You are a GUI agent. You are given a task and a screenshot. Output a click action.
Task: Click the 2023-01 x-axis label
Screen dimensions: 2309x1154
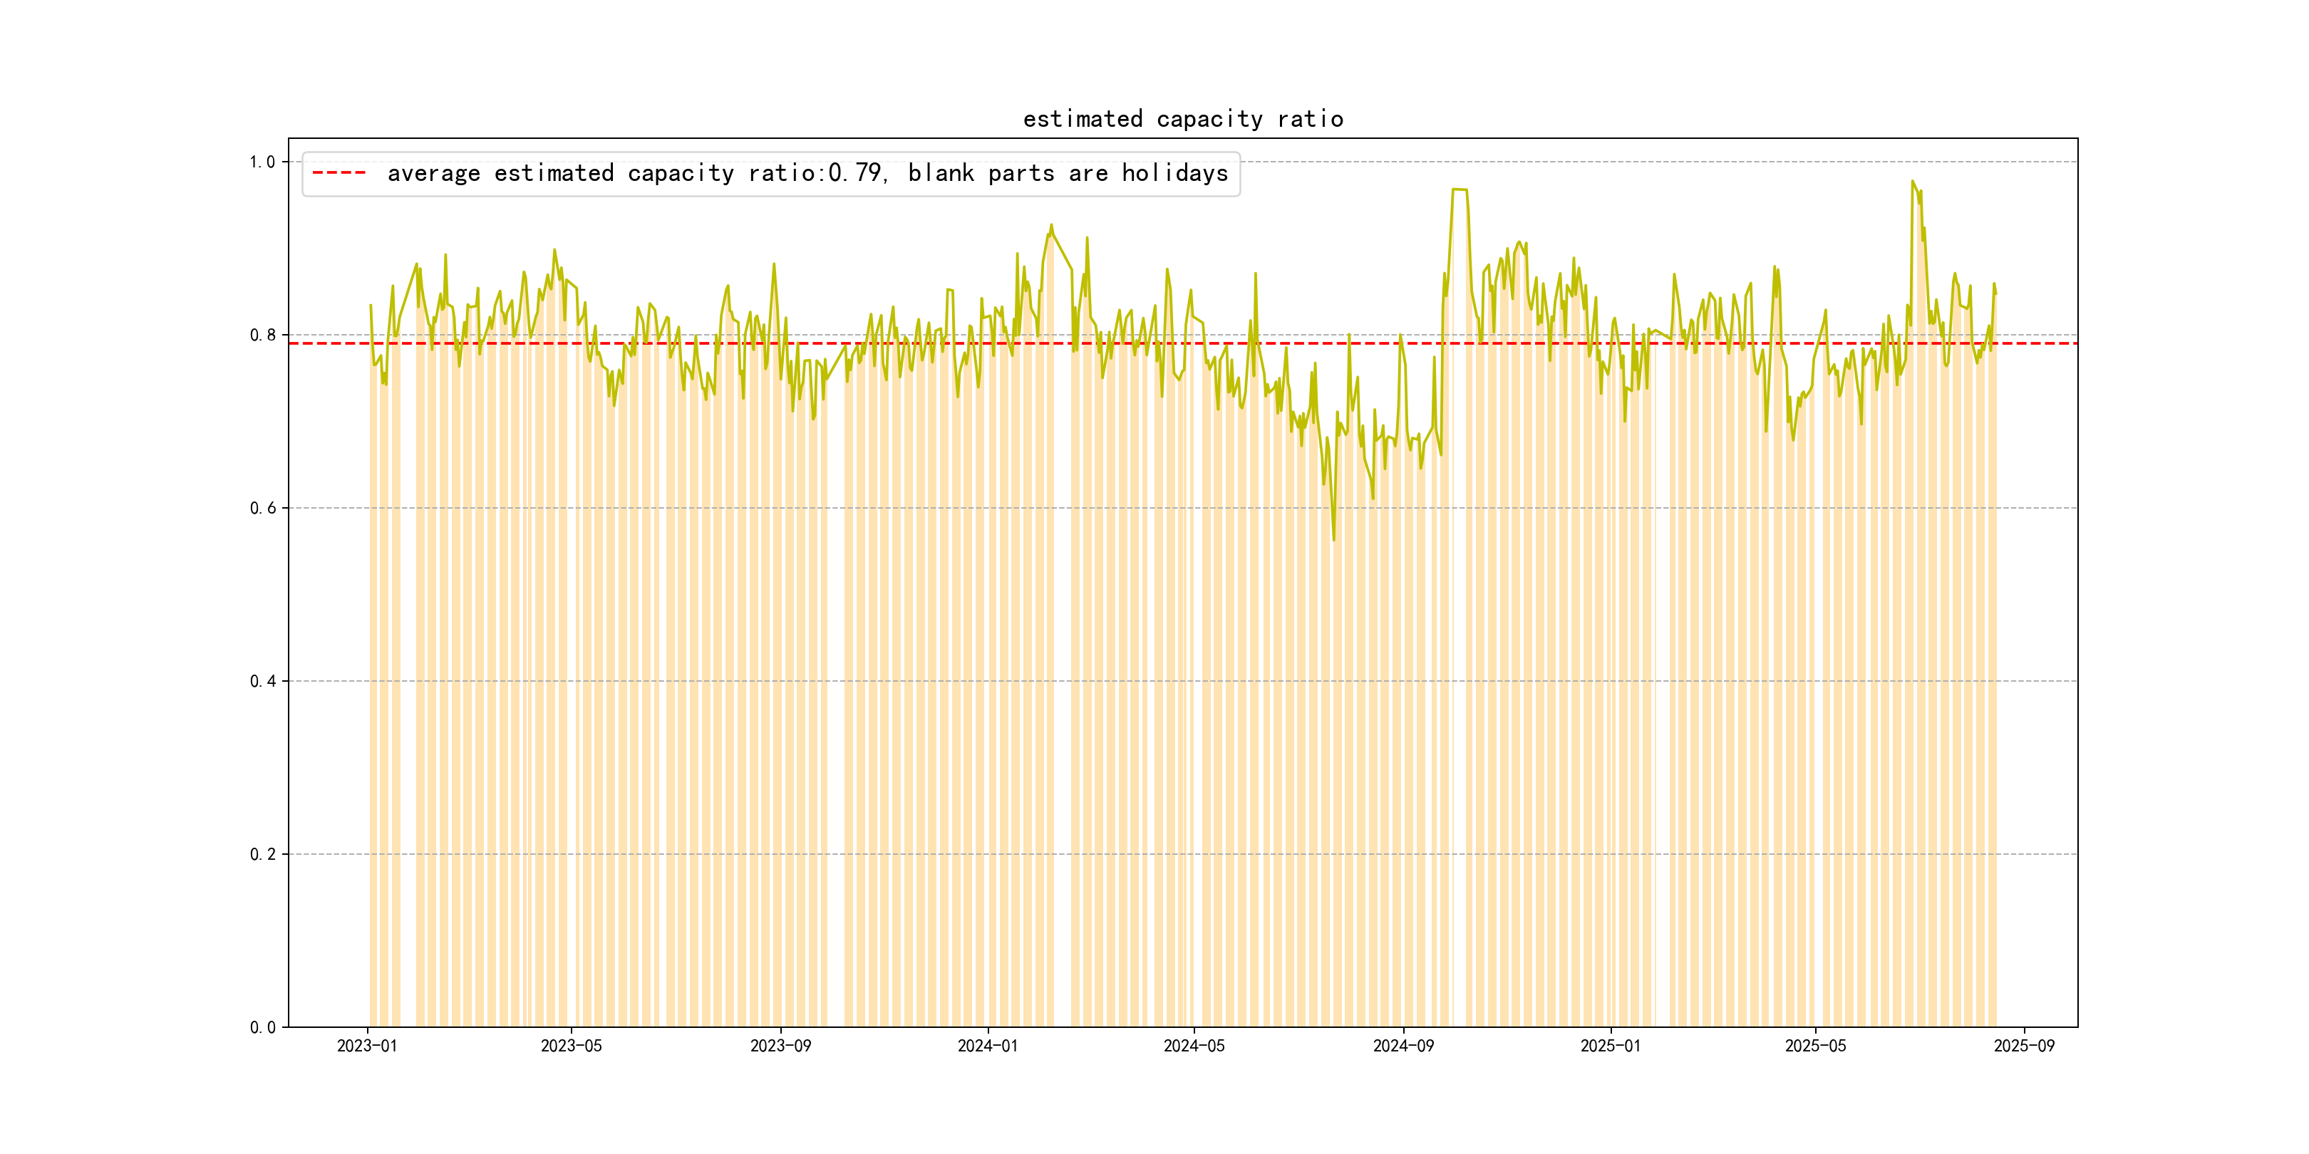coord(366,1046)
